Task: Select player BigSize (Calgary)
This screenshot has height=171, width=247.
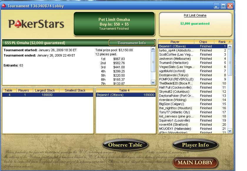Action: click(193, 104)
